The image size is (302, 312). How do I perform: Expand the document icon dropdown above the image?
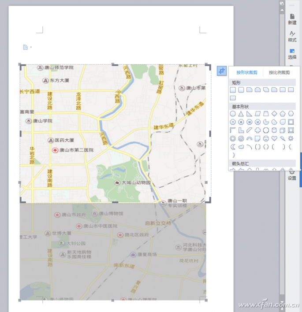[27, 47]
